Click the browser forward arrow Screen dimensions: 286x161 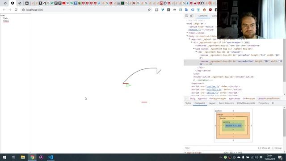[x=10, y=10]
